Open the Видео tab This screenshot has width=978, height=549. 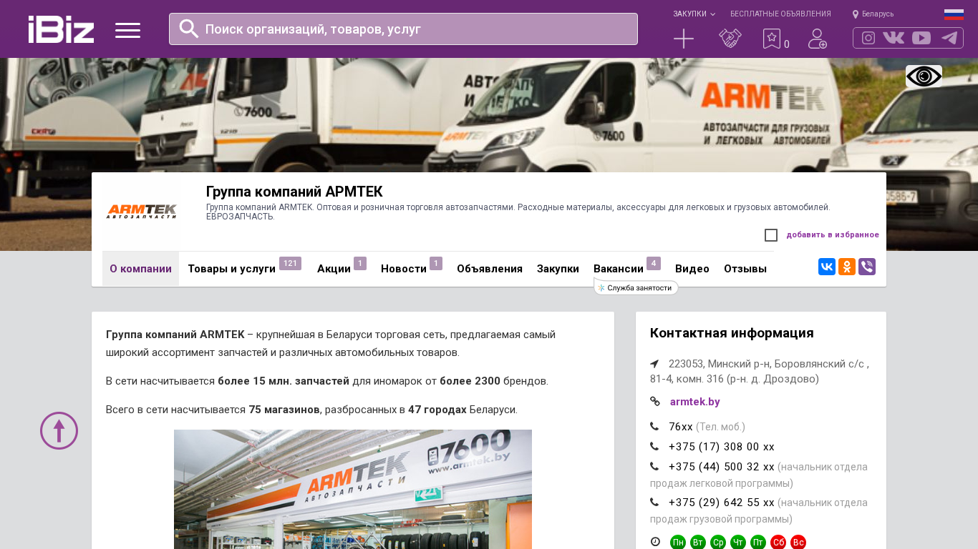(x=692, y=269)
